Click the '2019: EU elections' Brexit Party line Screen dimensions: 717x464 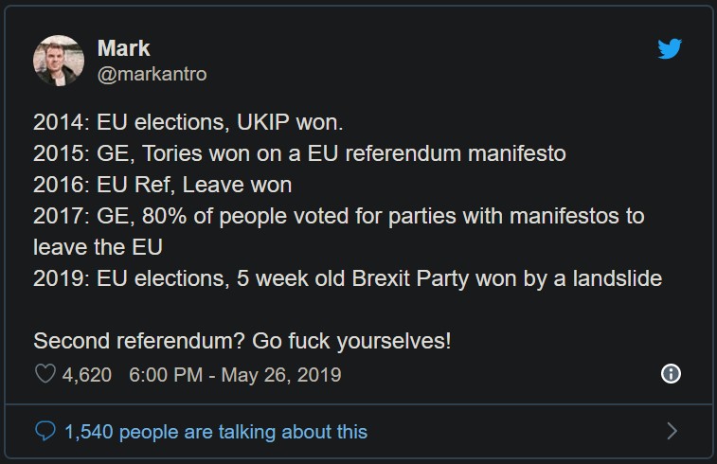347,278
